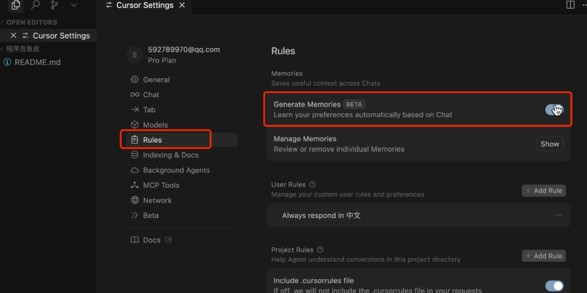Select the Always respond in 中文 rule
This screenshot has width=587, height=293.
pos(418,215)
